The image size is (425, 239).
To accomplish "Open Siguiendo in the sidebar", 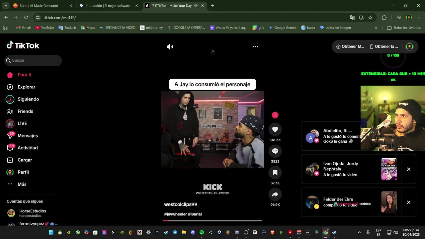I will (28, 99).
